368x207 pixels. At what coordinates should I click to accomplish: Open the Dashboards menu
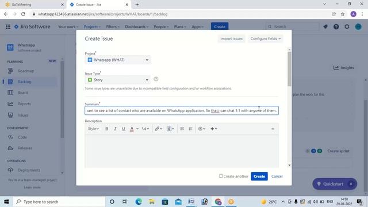tap(137, 27)
